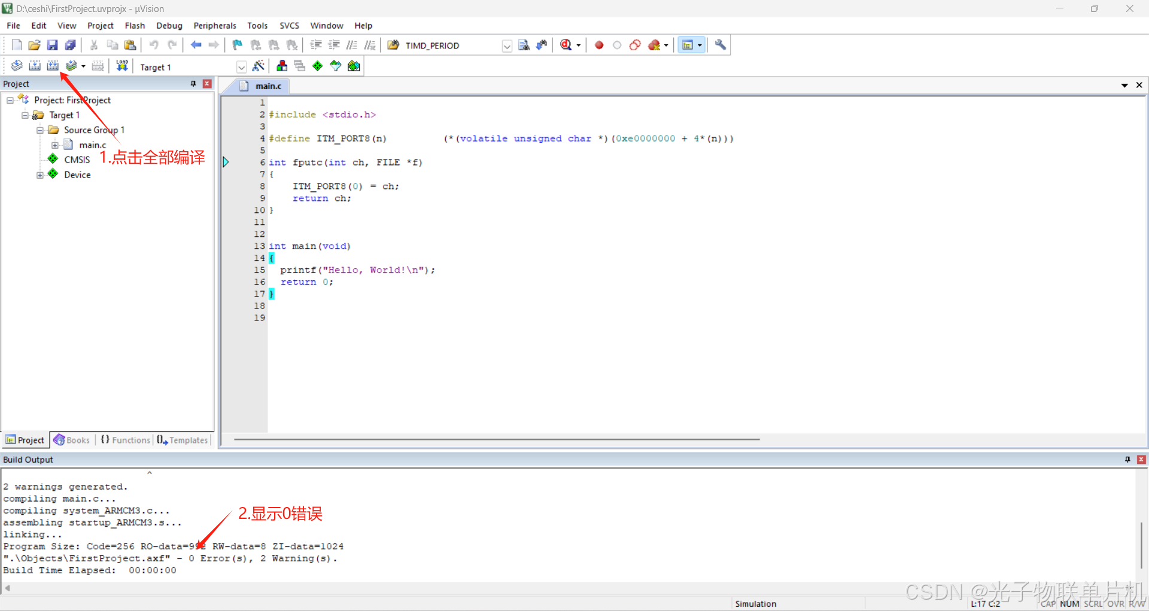Expand the Device component node
Image resolution: width=1149 pixels, height=611 pixels.
click(x=40, y=175)
